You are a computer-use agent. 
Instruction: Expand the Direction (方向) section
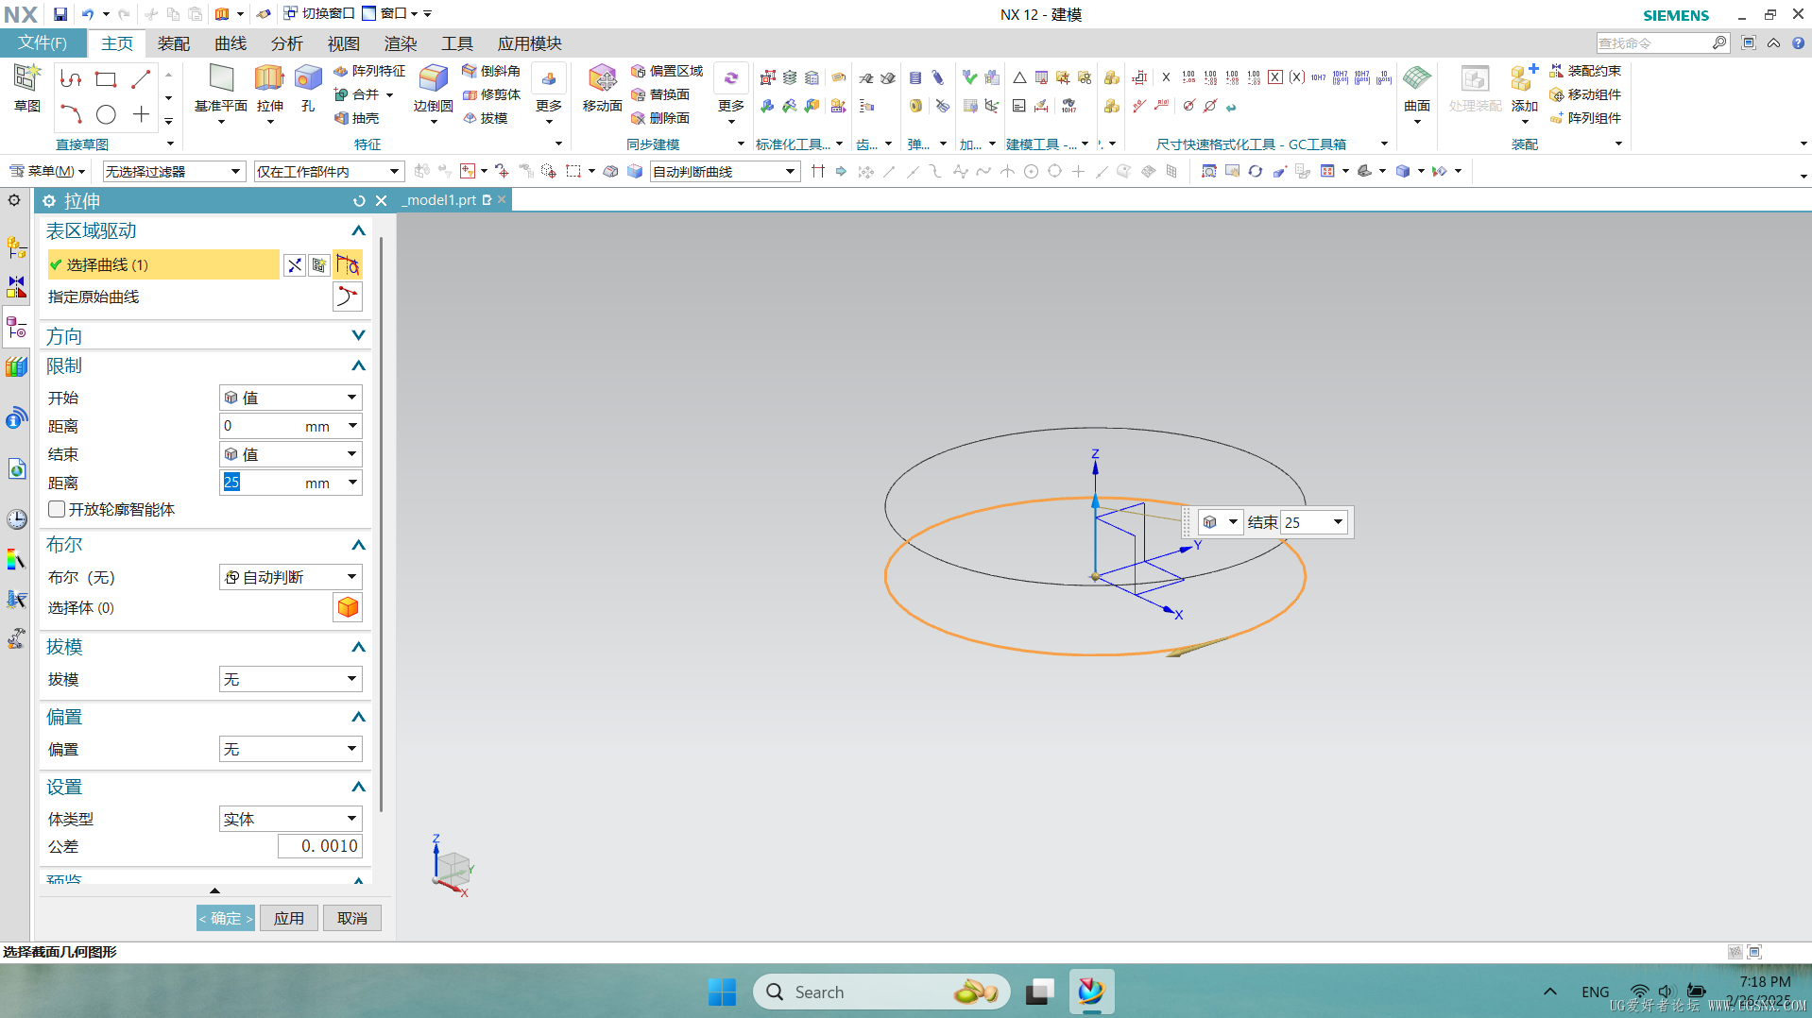358,335
